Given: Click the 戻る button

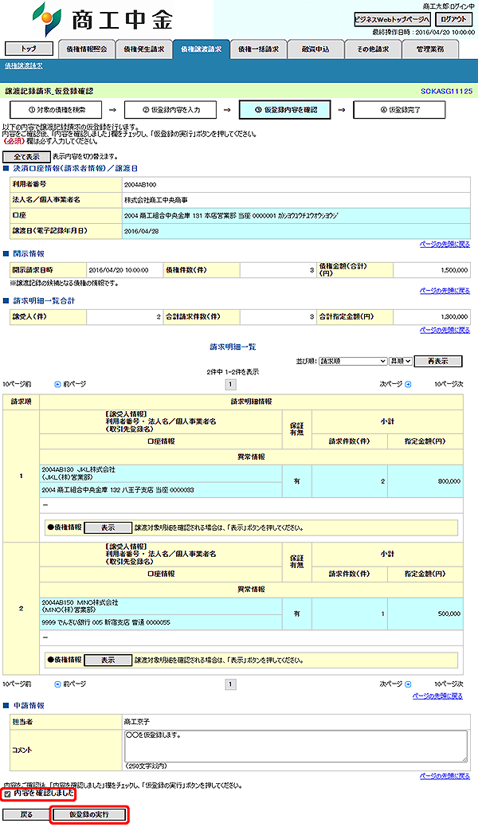Looking at the screenshot, I should (x=26, y=814).
